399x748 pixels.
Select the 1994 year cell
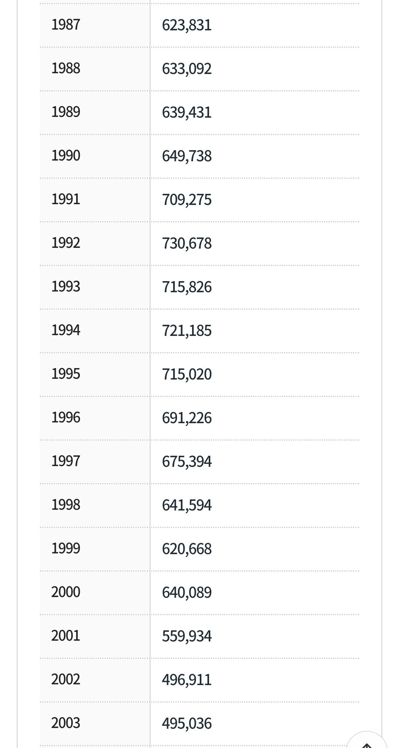66,330
